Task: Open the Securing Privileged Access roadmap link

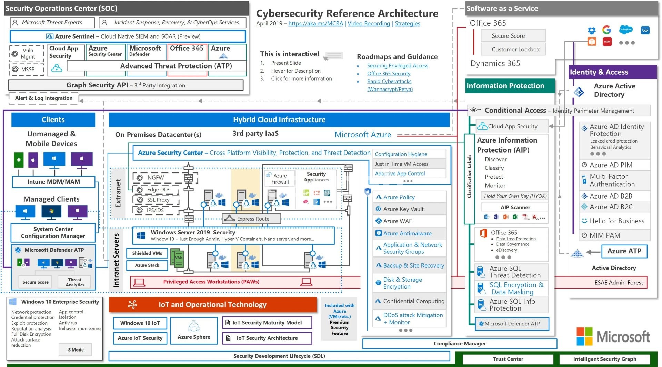Action: pos(397,65)
